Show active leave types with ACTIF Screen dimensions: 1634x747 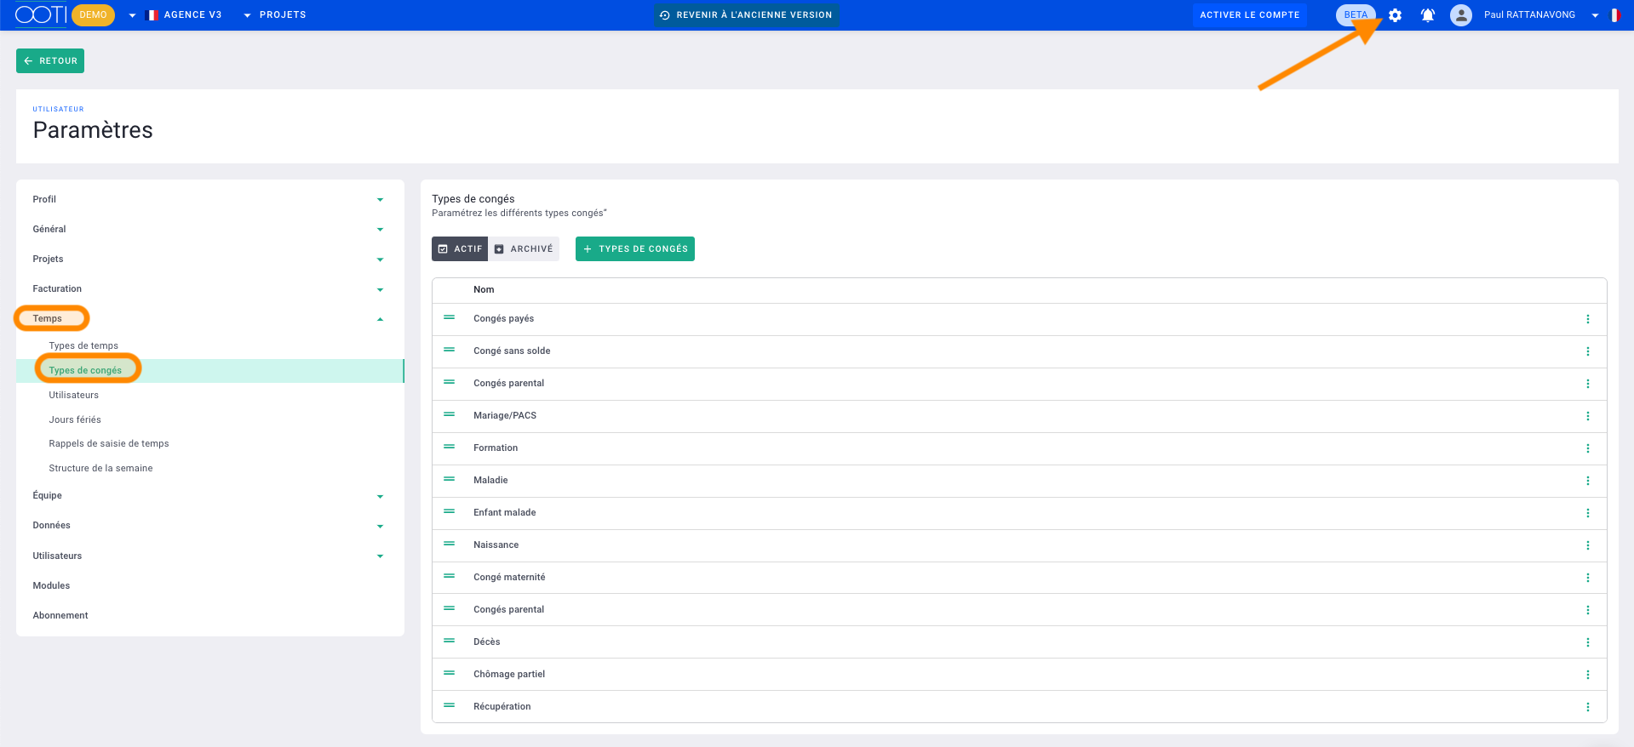pos(460,248)
